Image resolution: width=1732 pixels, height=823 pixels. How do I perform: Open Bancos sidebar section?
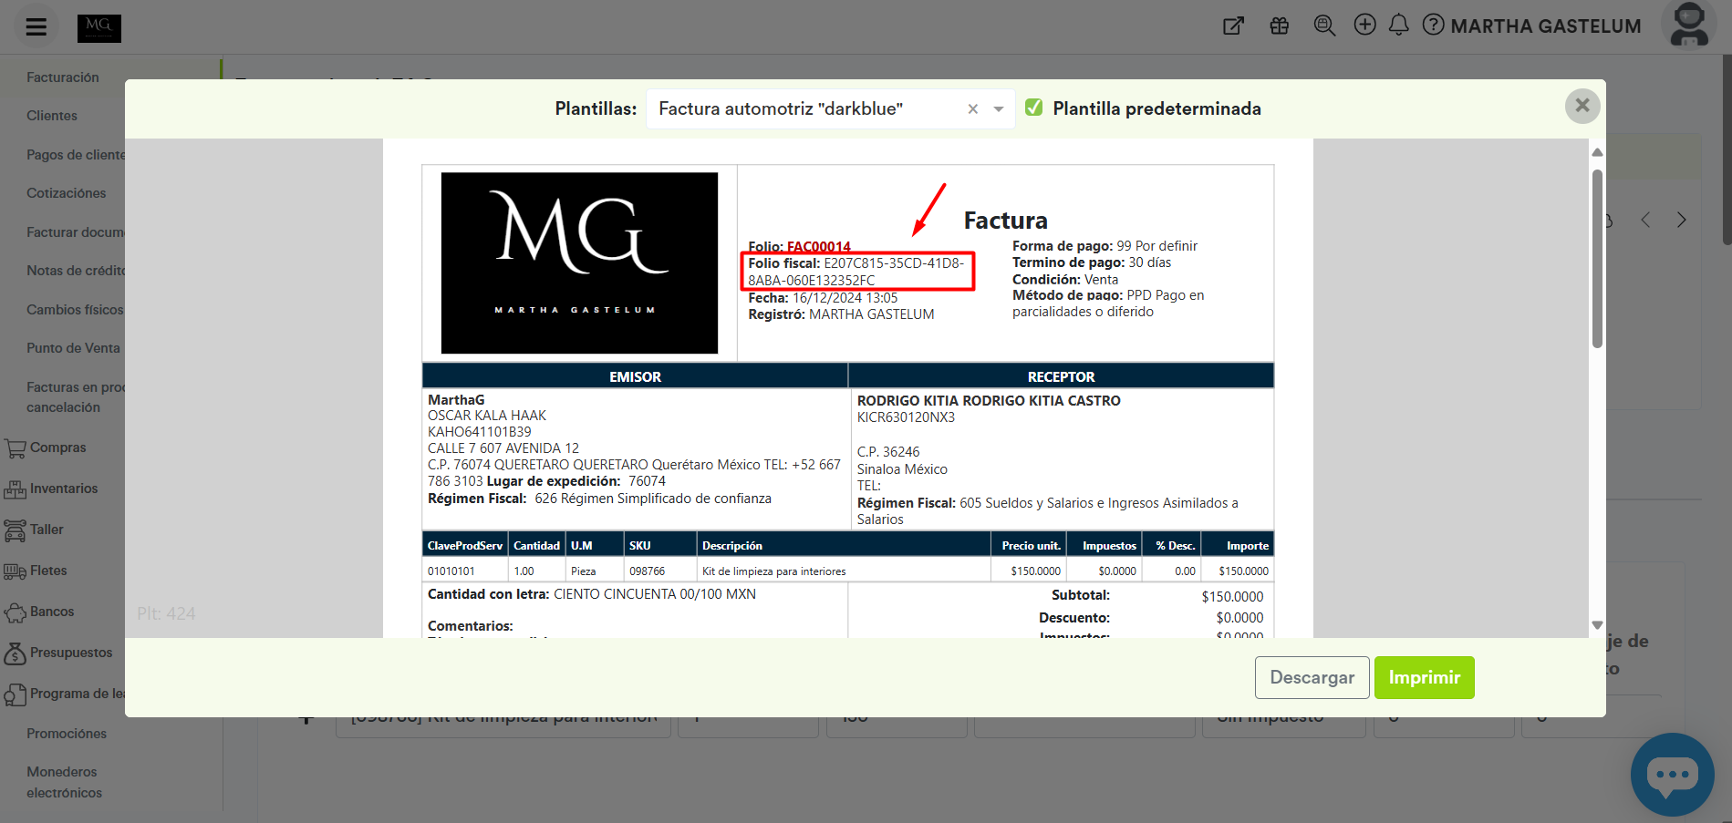click(x=52, y=612)
